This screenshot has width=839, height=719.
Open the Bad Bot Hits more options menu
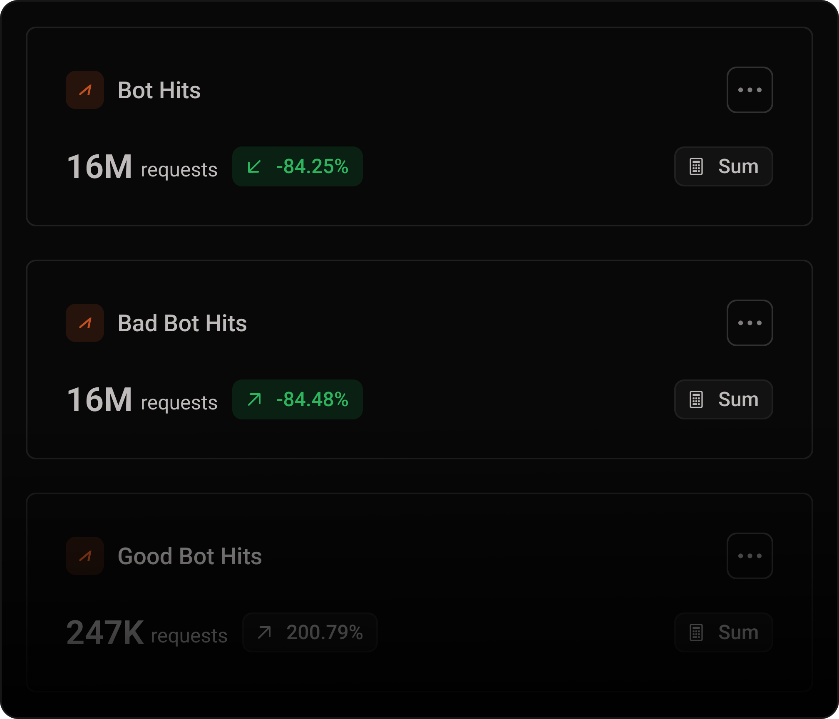pos(750,323)
